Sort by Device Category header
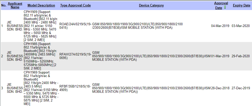Screen dimensions: 252x106 151,5
